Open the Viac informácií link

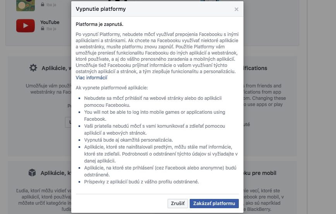[x=91, y=77]
